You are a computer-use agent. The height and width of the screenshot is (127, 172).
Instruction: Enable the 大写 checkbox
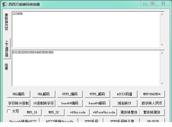pos(9,111)
